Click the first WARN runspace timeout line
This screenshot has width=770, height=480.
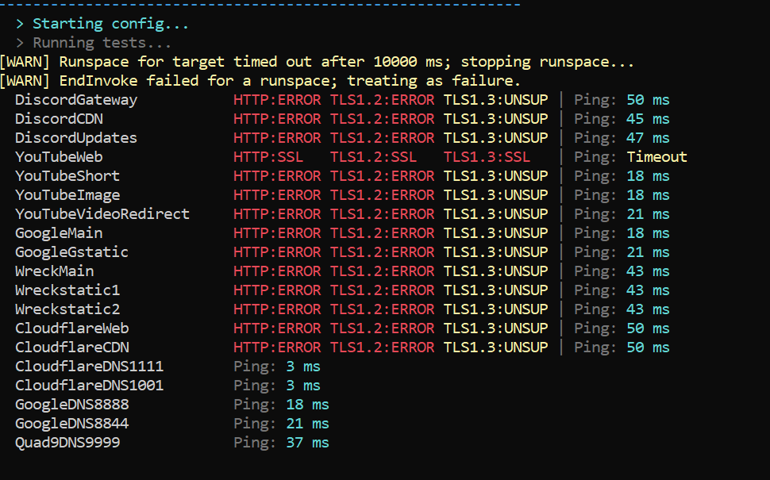point(318,62)
